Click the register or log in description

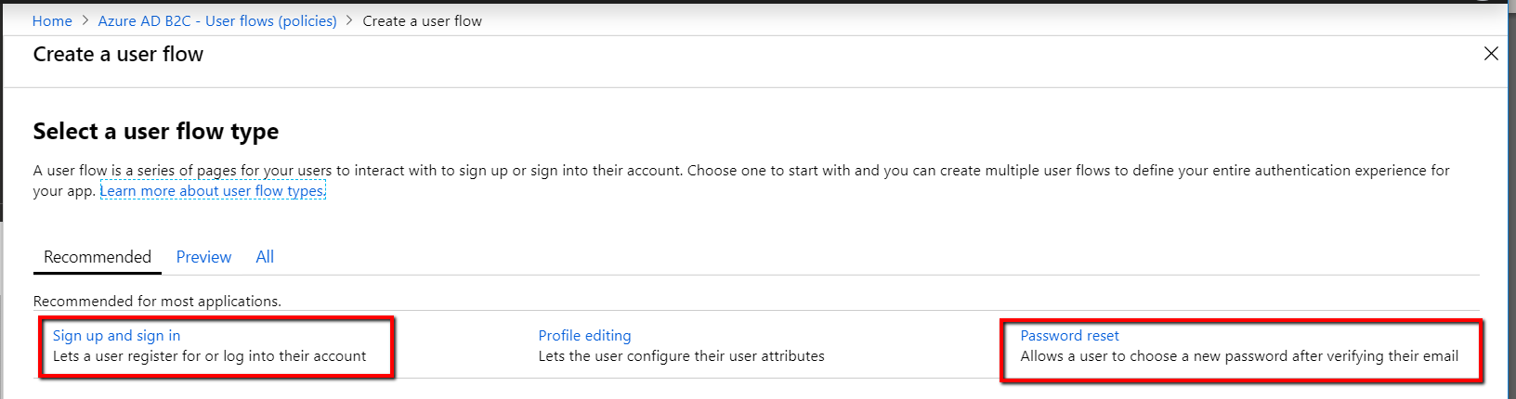(x=209, y=356)
